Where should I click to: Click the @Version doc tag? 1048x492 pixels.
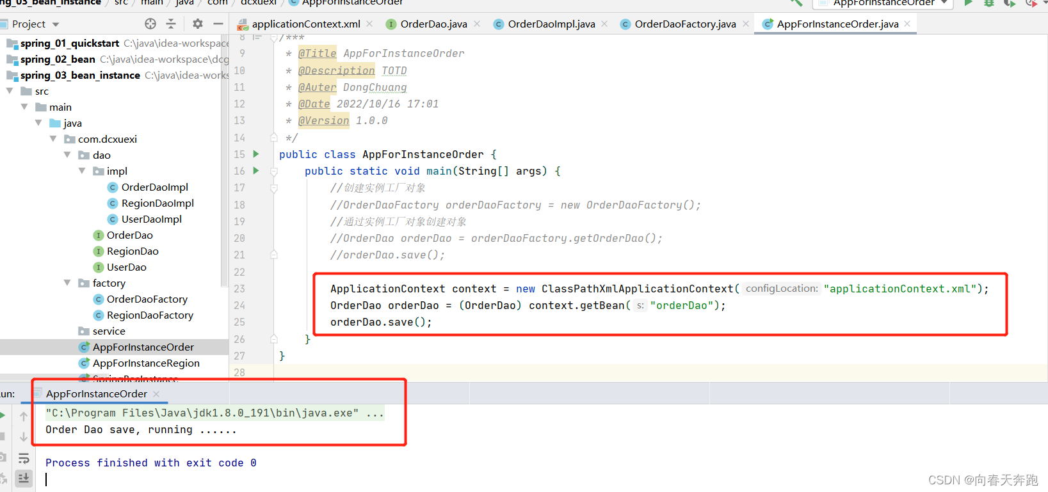(x=324, y=121)
